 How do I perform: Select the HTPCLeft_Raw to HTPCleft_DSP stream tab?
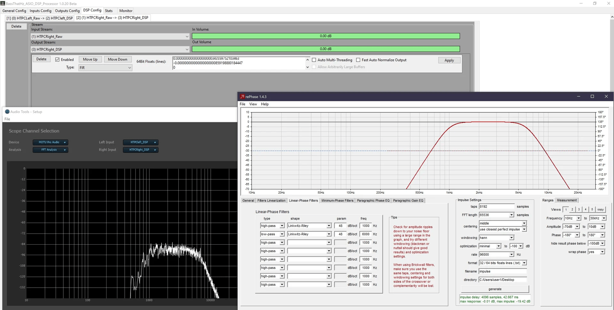tap(40, 18)
